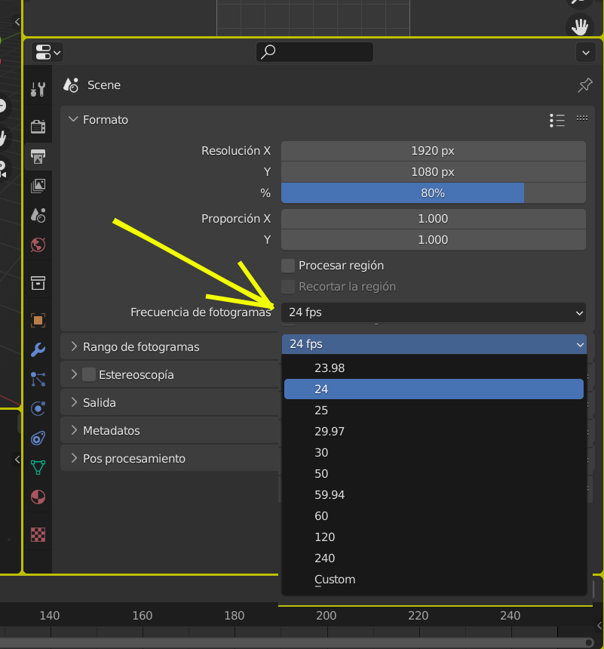Open the Render properties tab
This screenshot has width=604, height=649.
pos(38,127)
